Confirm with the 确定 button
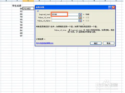Viewport: 125px width, 93px height. [96, 43]
